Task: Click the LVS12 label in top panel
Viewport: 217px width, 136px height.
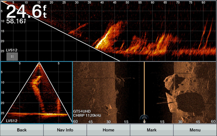Action: click(12, 50)
